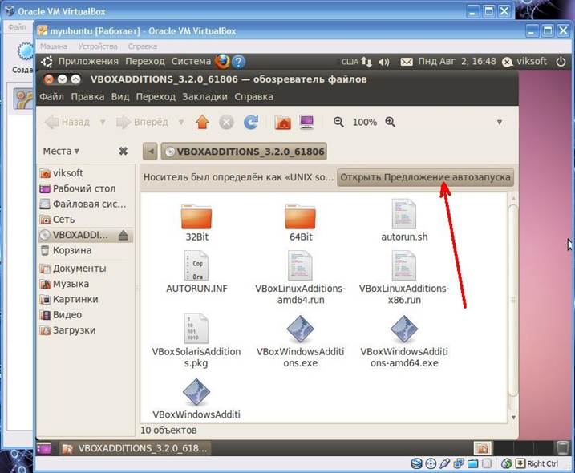The height and width of the screenshot is (473, 575).
Task: Open the Вид menu
Action: click(120, 97)
